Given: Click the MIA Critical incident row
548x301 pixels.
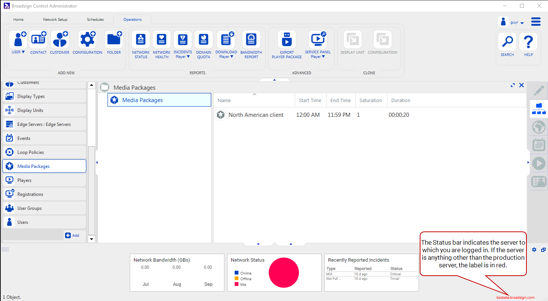Looking at the screenshot, I should 371,274.
